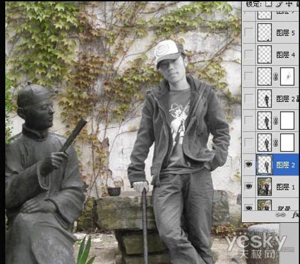Image resolution: width=300 pixels, height=264 pixels.
Task: Select the 图层 2 副本 layer thumbnail
Action: [264, 99]
